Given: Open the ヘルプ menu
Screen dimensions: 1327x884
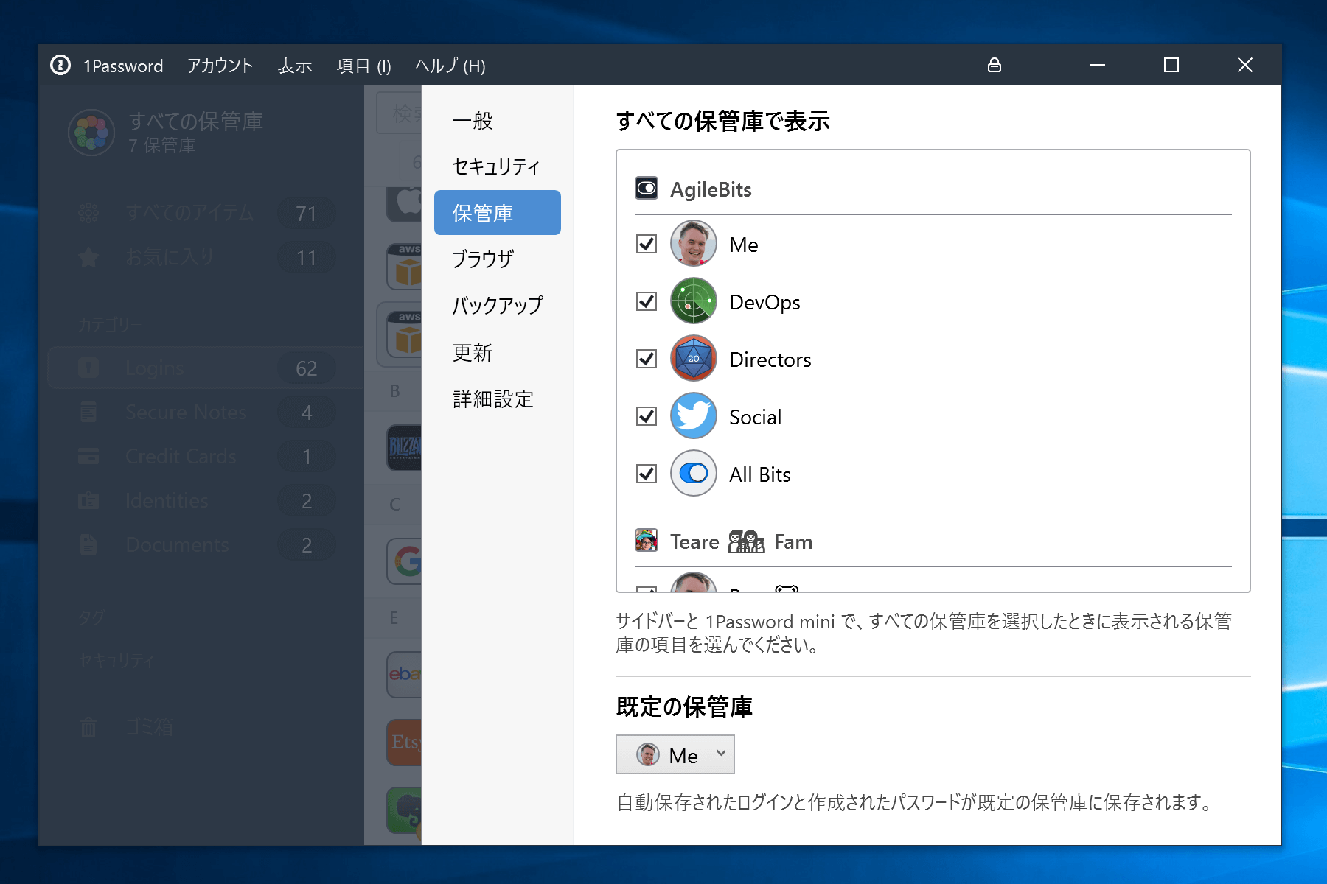Looking at the screenshot, I should [x=450, y=66].
